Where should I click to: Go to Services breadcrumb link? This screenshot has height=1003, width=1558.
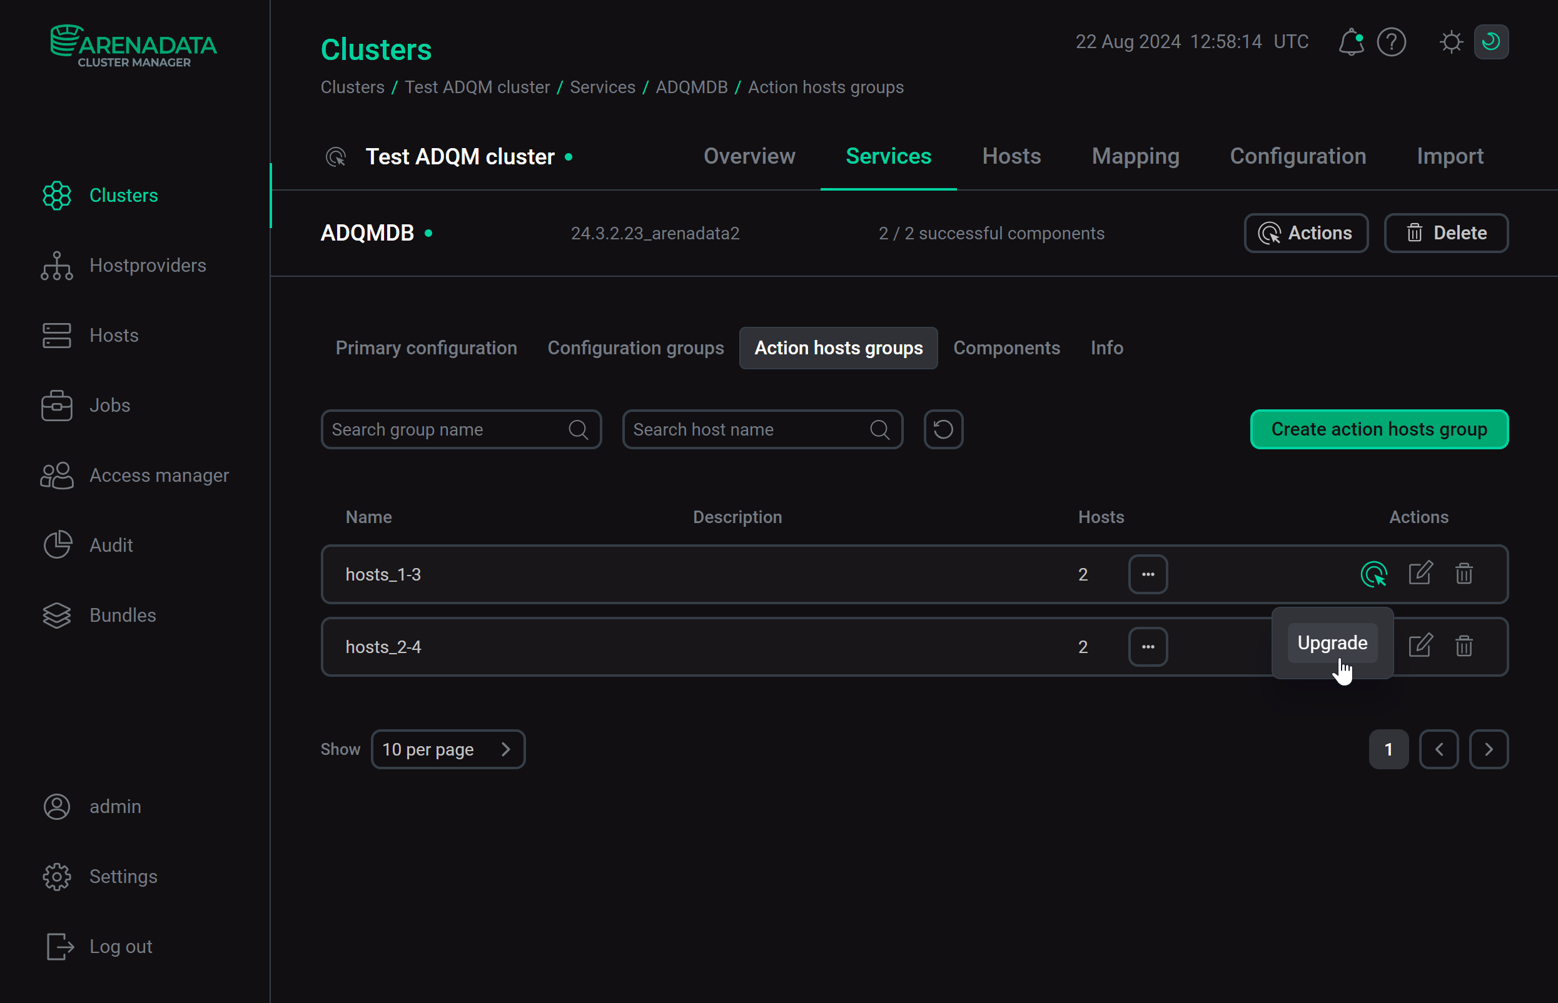coord(602,87)
